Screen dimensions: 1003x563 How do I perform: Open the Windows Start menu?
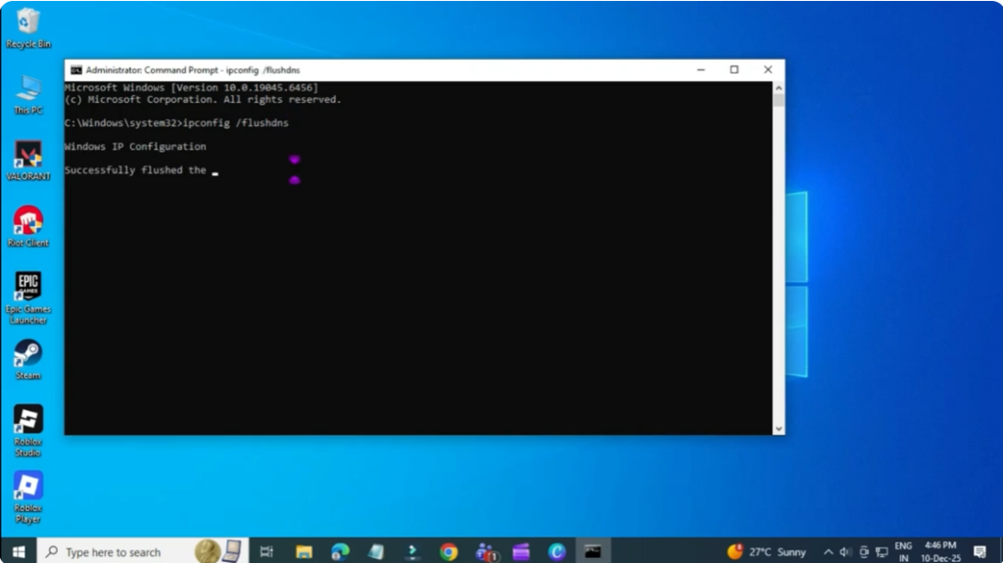coord(19,551)
